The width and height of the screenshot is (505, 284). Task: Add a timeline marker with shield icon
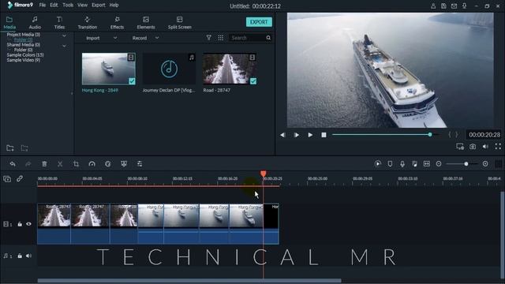click(x=390, y=164)
